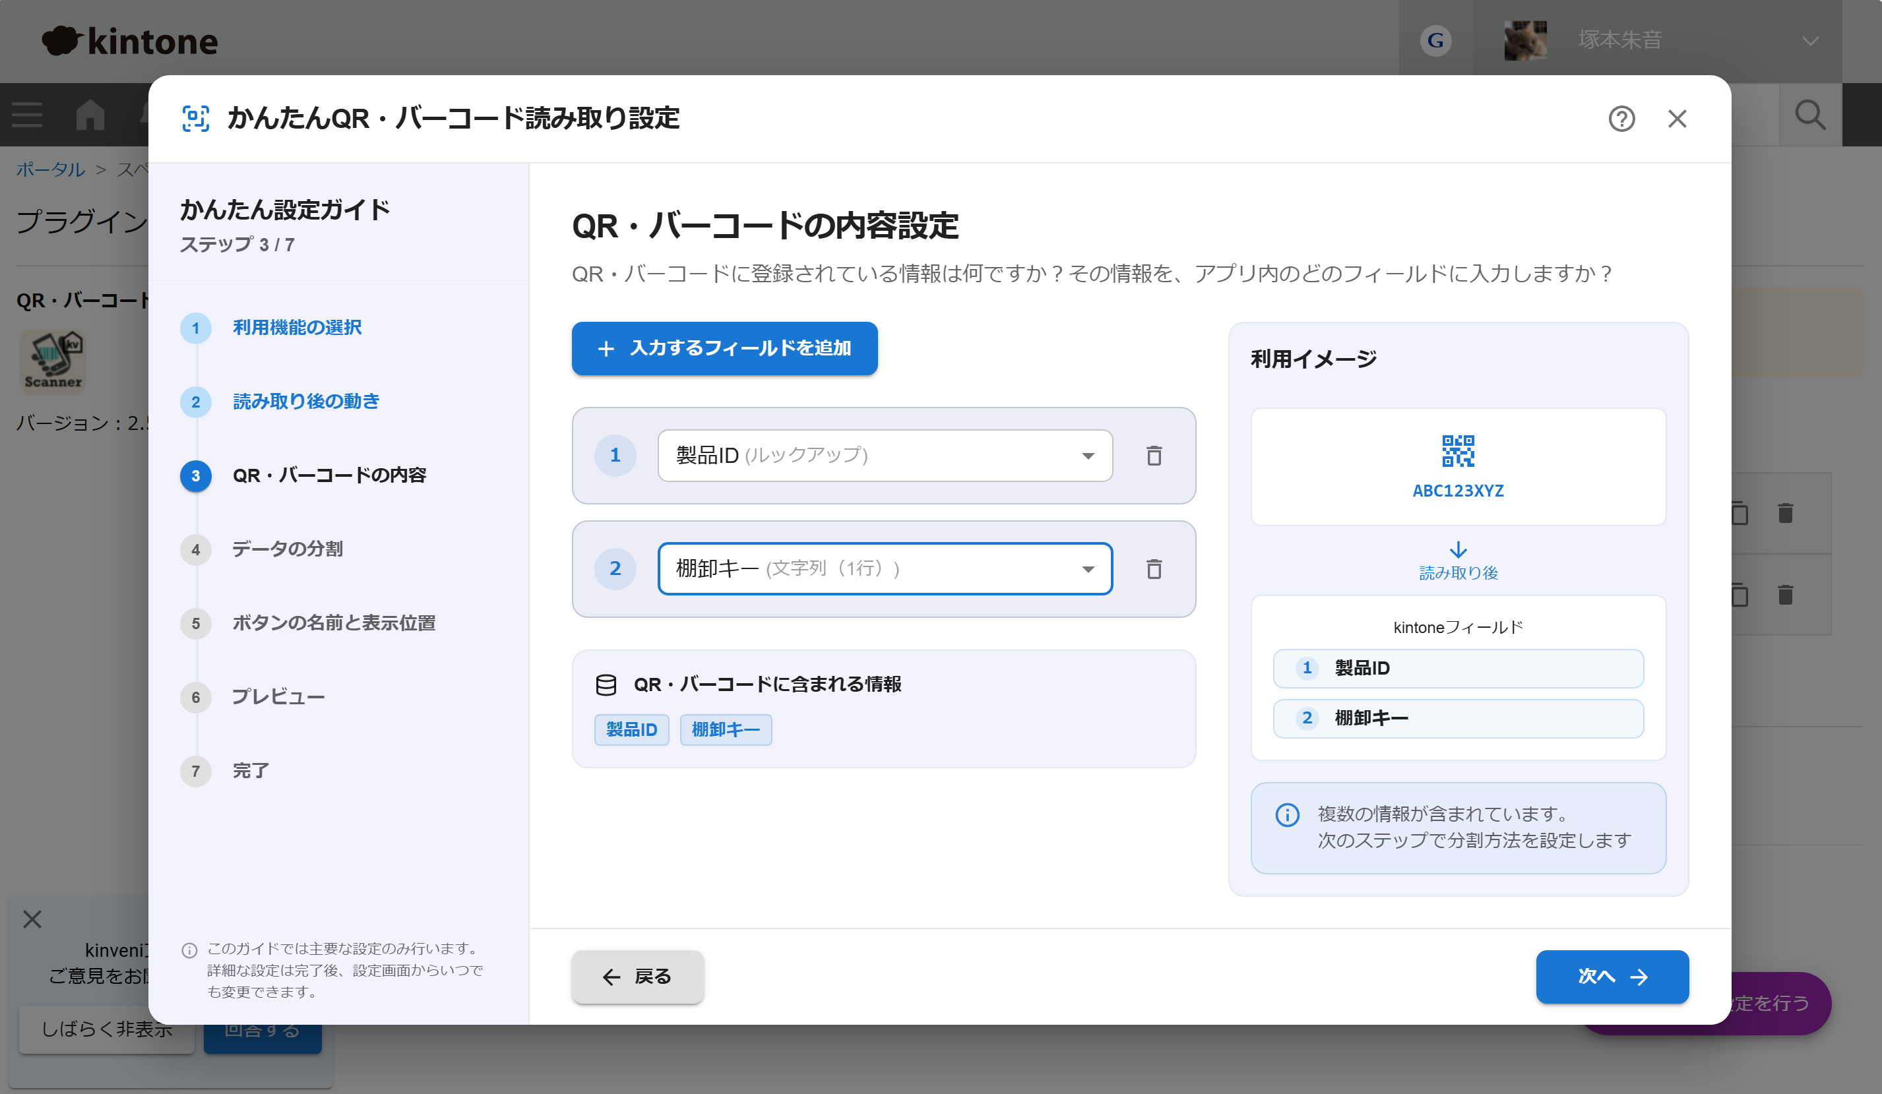The height and width of the screenshot is (1094, 1882).
Task: Delete field row 1 製品ID trash icon
Action: (x=1154, y=456)
